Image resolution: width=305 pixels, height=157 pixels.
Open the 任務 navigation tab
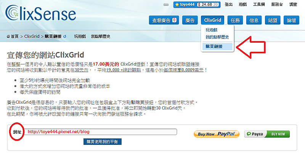click(235, 20)
